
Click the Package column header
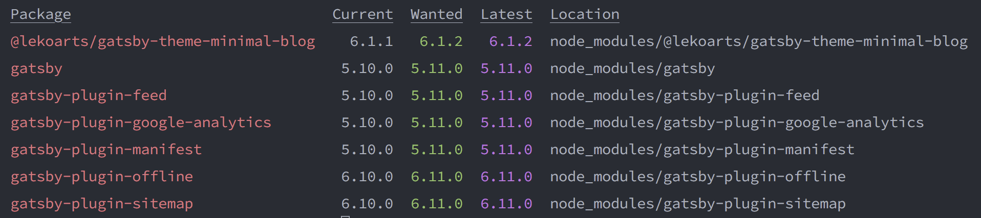pyautogui.click(x=41, y=14)
